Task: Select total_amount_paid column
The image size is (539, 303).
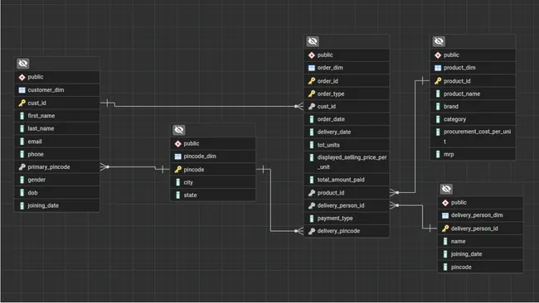Action: coord(347,180)
